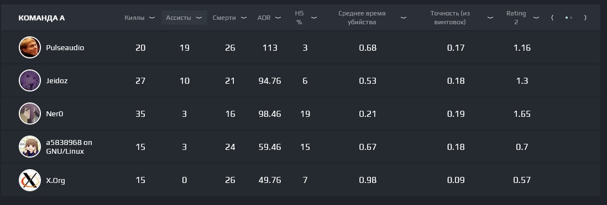Sort by Среднее время убийства chevron
607x205 pixels.
coord(404,18)
